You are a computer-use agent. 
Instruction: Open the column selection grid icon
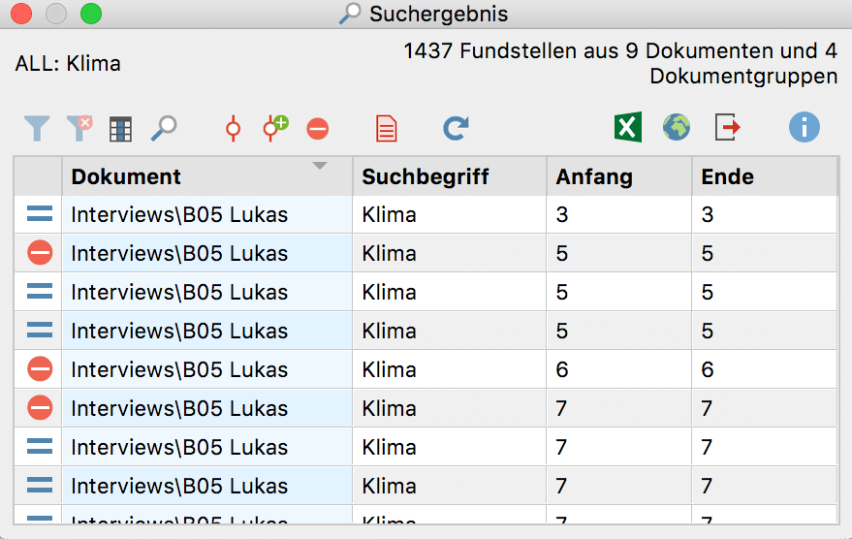[x=120, y=129]
